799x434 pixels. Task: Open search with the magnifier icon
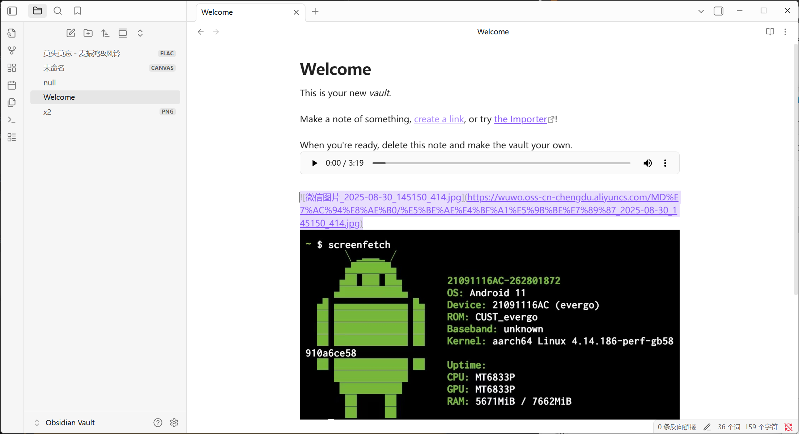pos(58,11)
